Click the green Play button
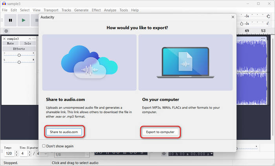 point(24,20)
